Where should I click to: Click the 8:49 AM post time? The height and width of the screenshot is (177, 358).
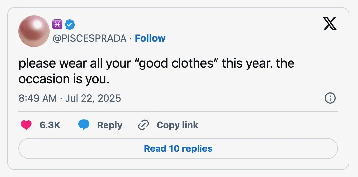[x=38, y=98]
